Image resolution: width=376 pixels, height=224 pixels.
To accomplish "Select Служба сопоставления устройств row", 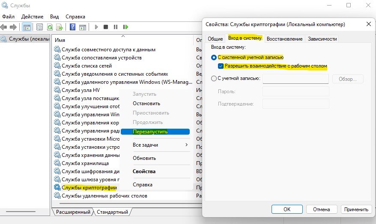I will coord(101,57).
